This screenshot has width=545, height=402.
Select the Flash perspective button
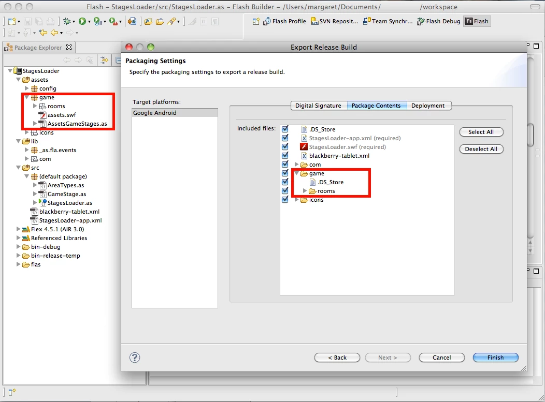477,21
